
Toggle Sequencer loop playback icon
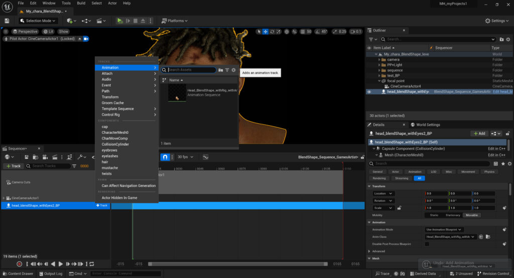tap(91, 263)
